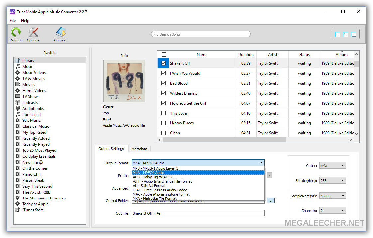The width and height of the screenshot is (373, 238).
Task: Collapse the Output Format dropdown
Action: pos(261,163)
